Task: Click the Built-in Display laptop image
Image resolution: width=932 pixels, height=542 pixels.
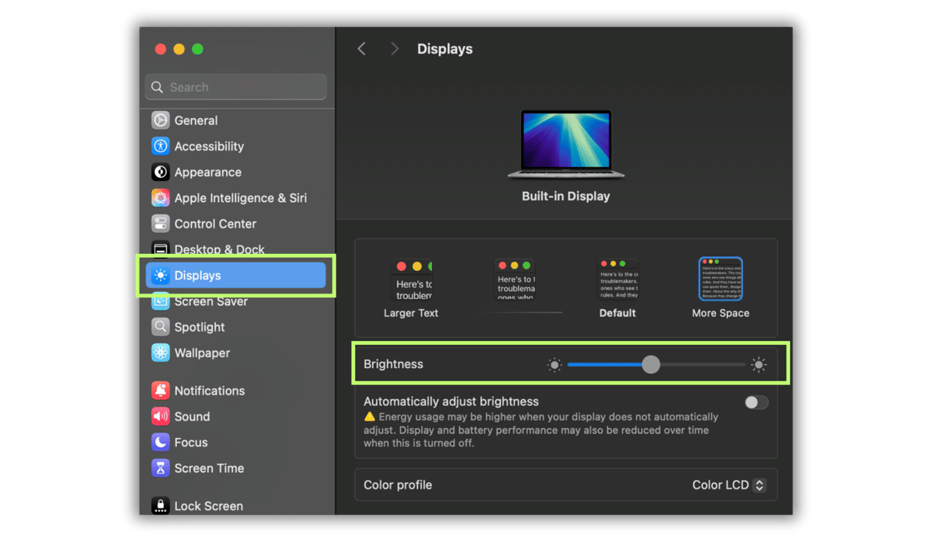Action: (566, 144)
